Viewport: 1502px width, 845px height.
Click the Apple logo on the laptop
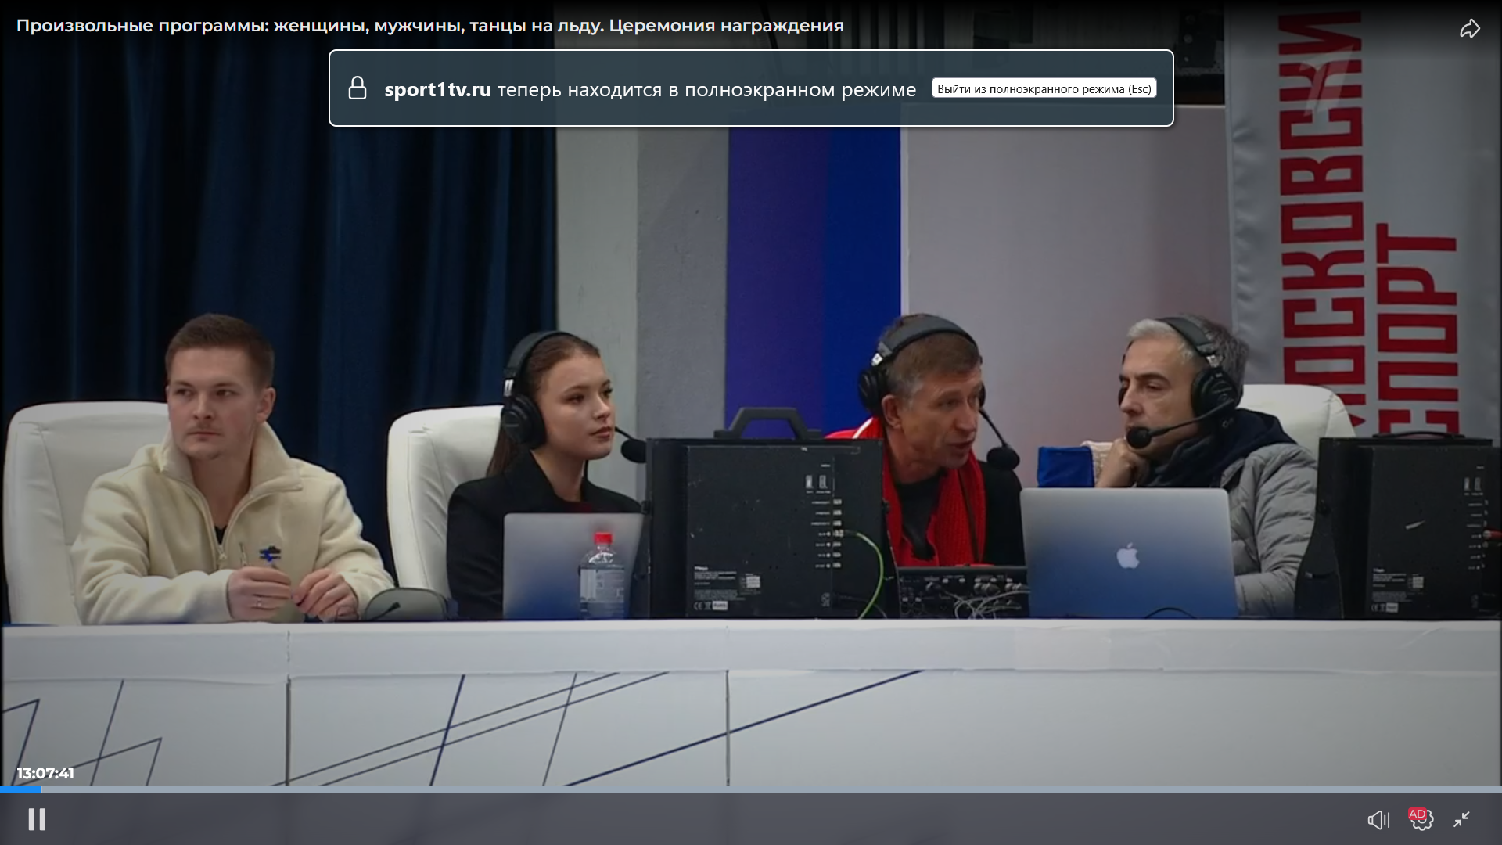(x=1127, y=556)
